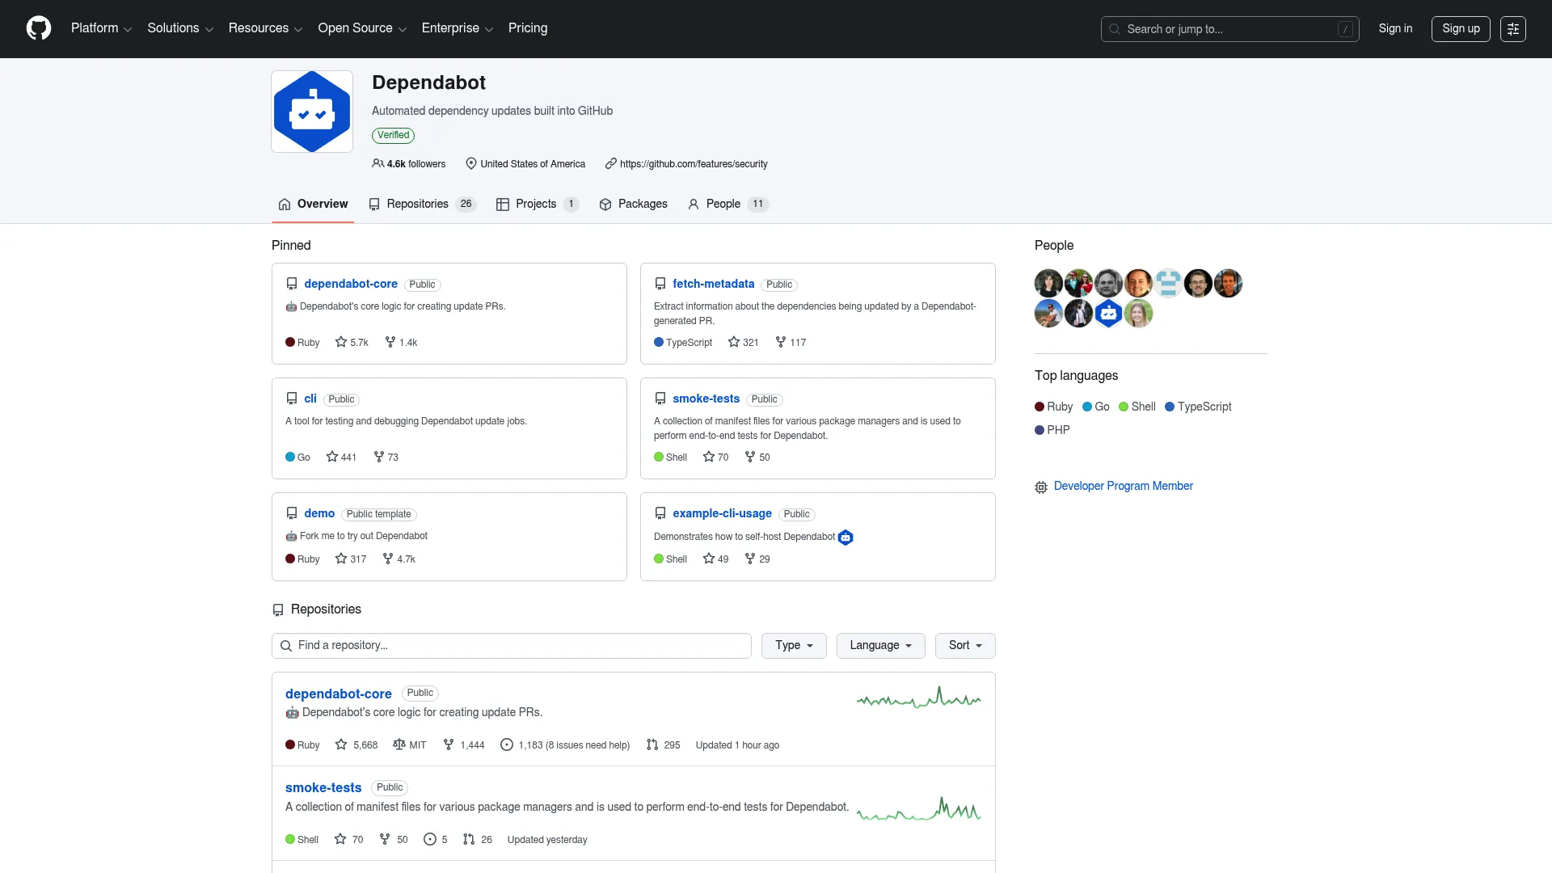This screenshot has width=1552, height=873.
Task: Click the Dependabot hexagon avatar in People
Action: [x=1108, y=313]
